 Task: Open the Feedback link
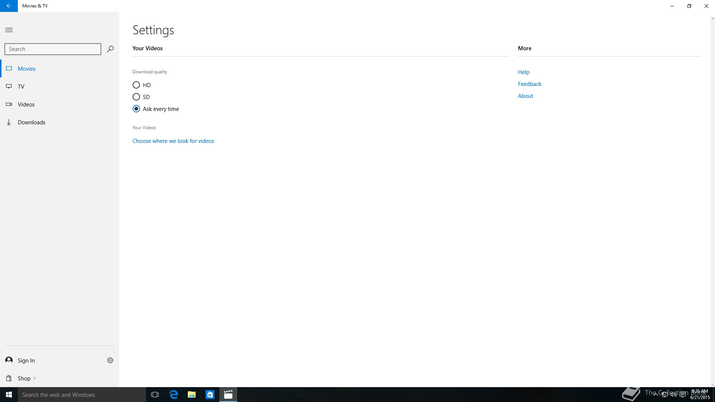530,84
